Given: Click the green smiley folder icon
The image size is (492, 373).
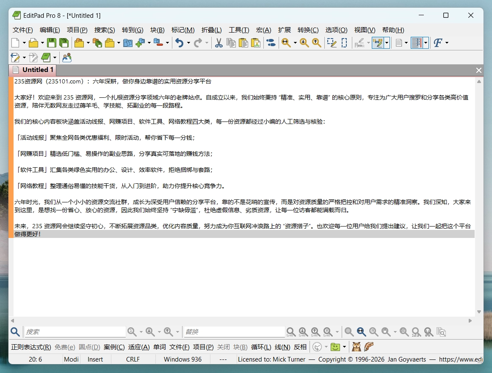Looking at the screenshot, I should coord(335,347).
